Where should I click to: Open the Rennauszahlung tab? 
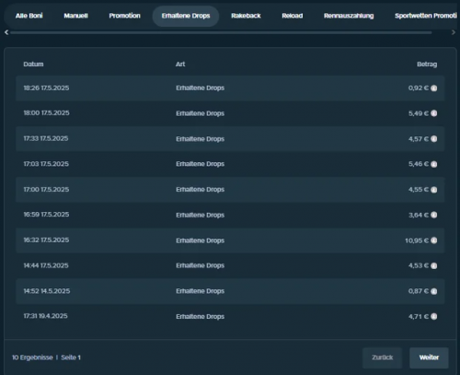(349, 16)
